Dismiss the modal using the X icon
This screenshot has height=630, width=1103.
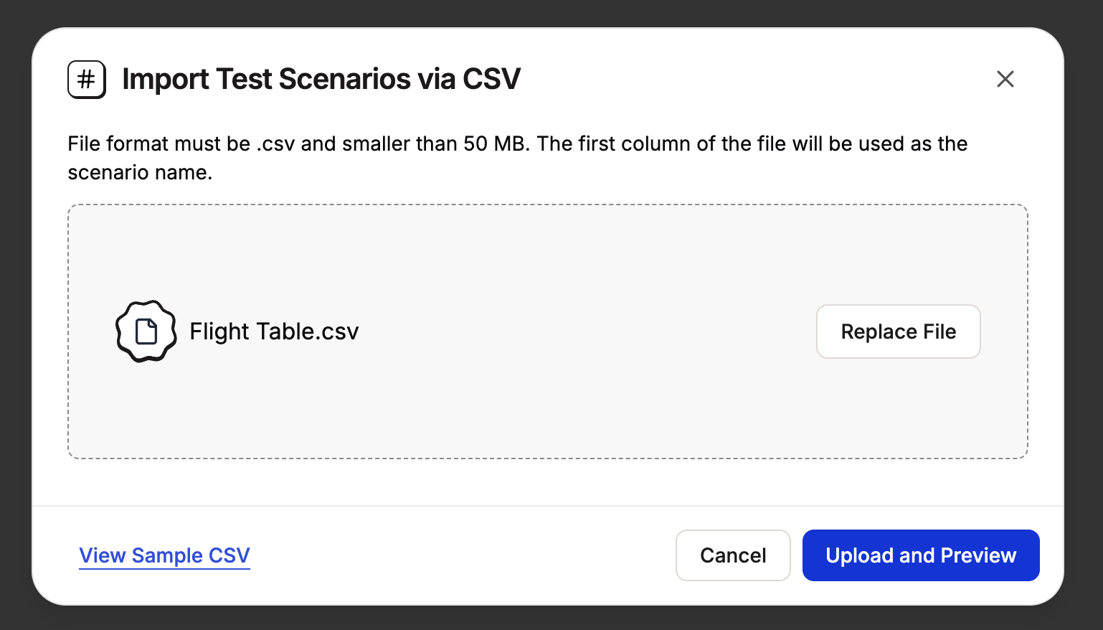(x=1005, y=79)
